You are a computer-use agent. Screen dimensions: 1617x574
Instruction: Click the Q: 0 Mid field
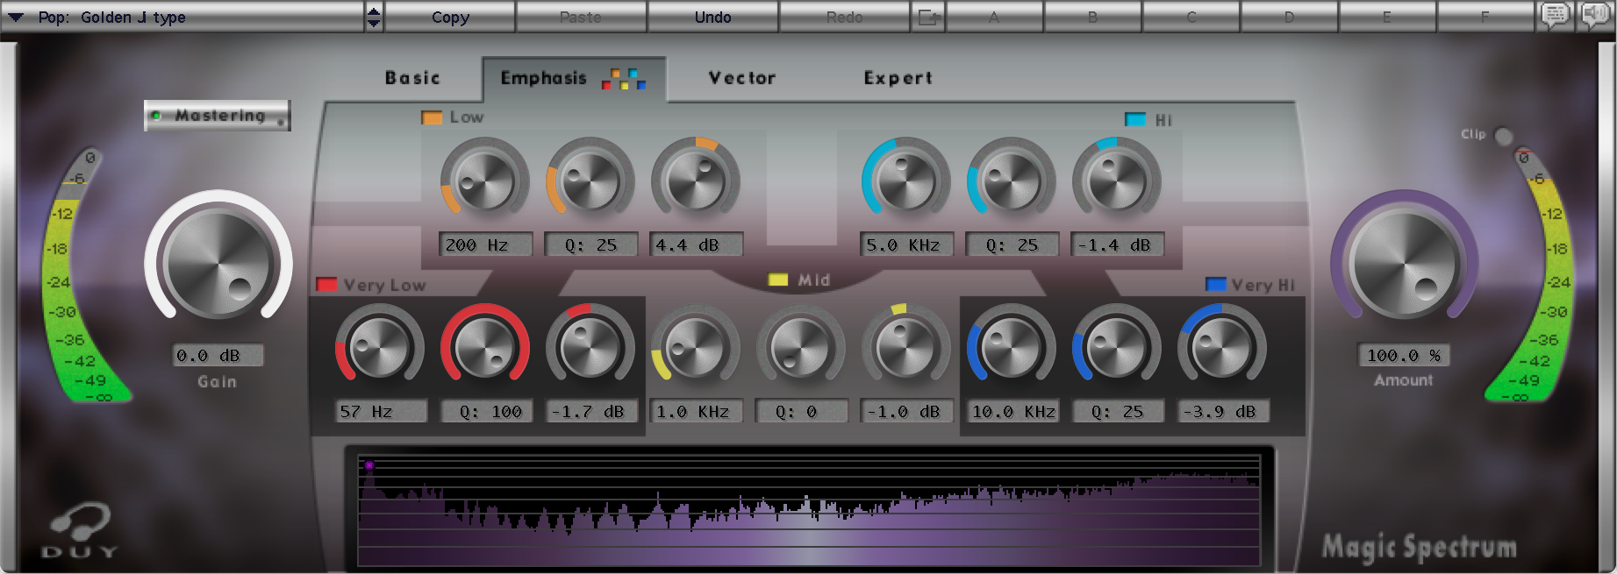801,411
